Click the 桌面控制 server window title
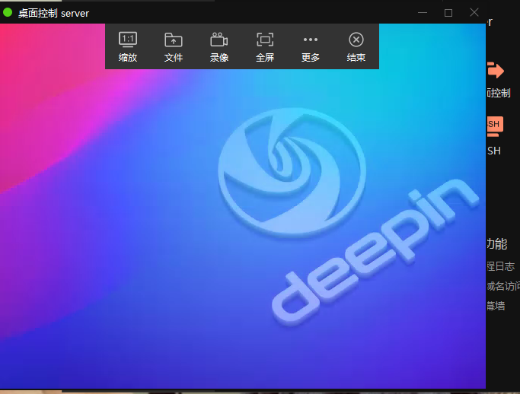The width and height of the screenshot is (520, 394). (53, 13)
